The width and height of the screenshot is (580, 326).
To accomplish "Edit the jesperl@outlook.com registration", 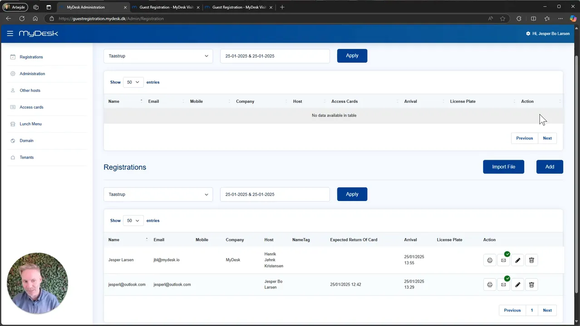I will click(518, 285).
